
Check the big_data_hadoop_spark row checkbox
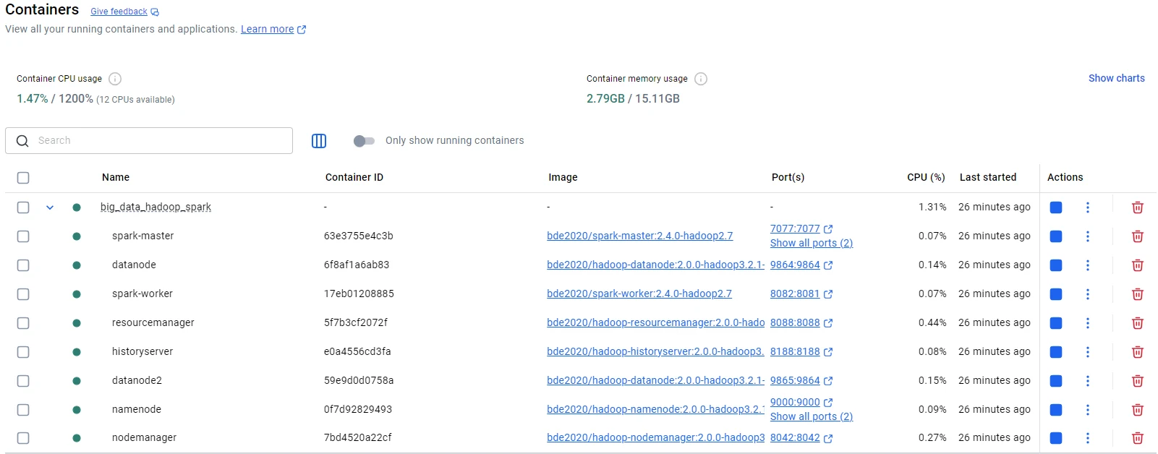click(x=23, y=207)
